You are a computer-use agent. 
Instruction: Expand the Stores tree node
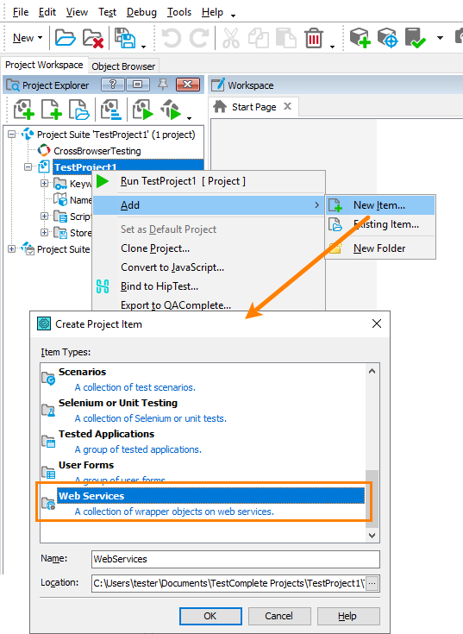coord(45,233)
